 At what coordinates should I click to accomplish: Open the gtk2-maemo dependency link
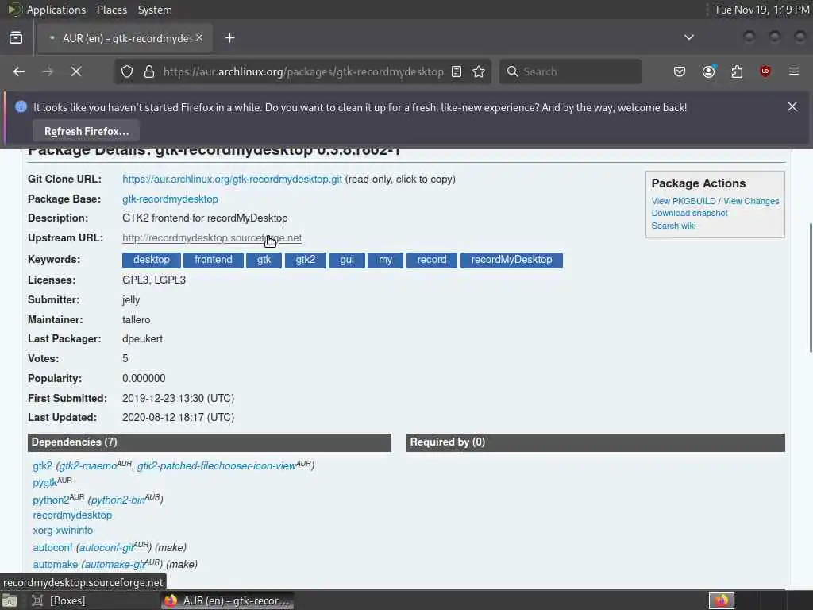click(x=87, y=465)
